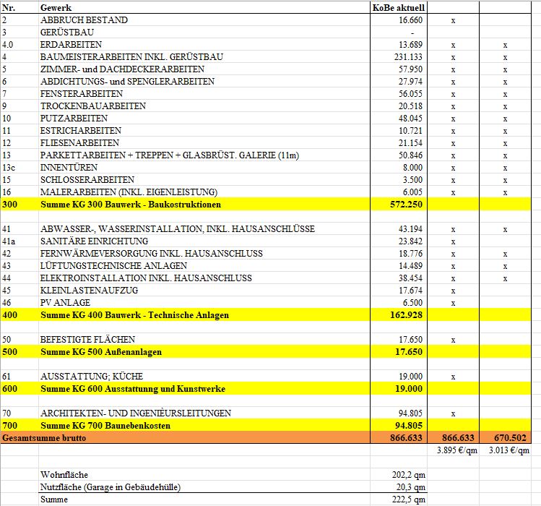Select the 'KoBe aktuell' header cell
Screen dimensions: 541x506
[399, 8]
